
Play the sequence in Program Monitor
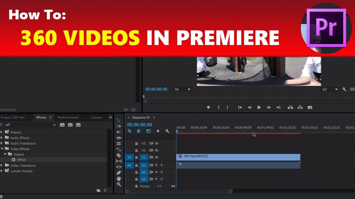[259, 108]
